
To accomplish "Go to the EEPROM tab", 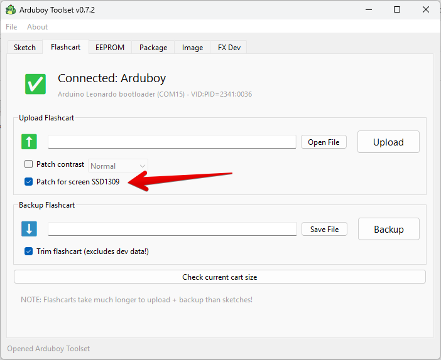I will (x=110, y=48).
